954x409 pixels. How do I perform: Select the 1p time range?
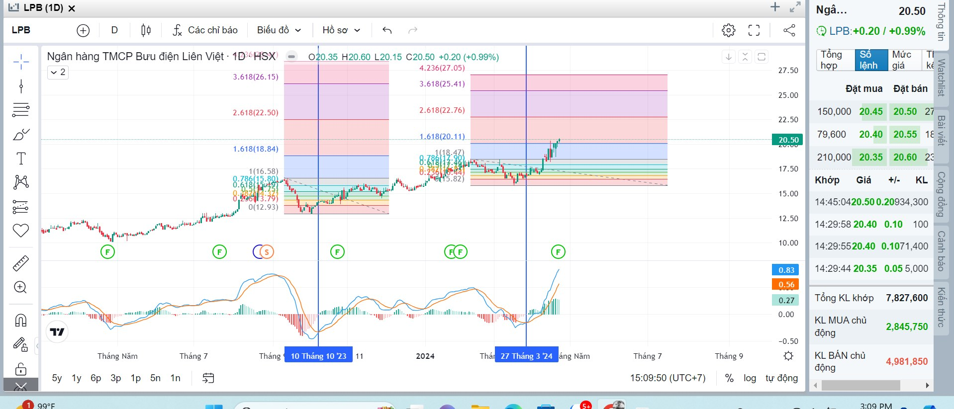[x=136, y=378]
